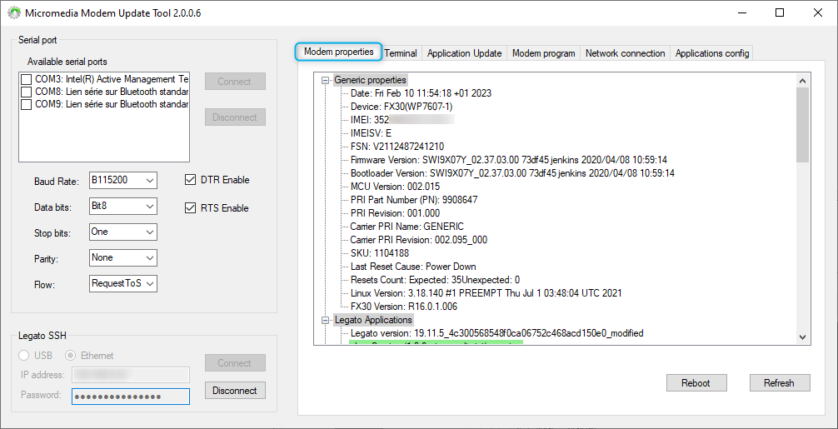Select the COM9 serial port checkbox
Viewport: 838px width, 429px height.
27,105
